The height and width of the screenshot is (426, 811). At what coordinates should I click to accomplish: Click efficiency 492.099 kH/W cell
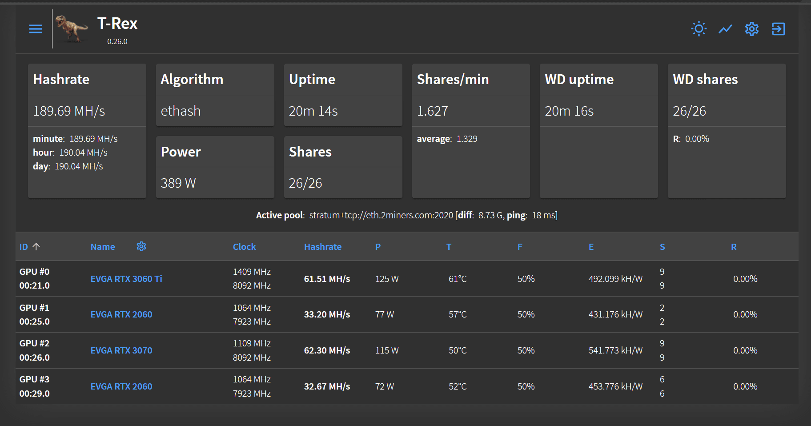pyautogui.click(x=615, y=279)
